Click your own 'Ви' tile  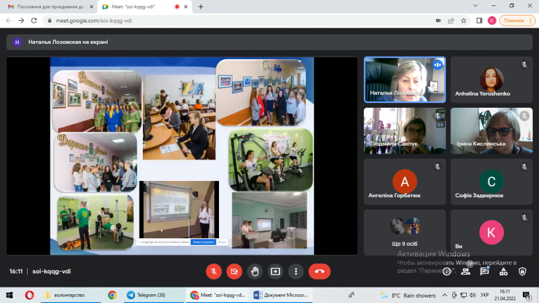(x=492, y=232)
